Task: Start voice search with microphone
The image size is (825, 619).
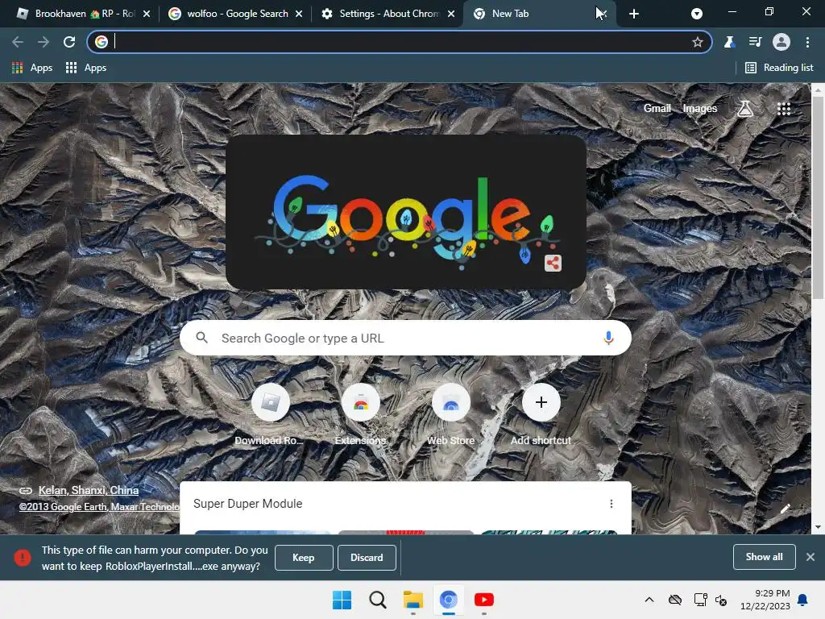Action: 608,338
